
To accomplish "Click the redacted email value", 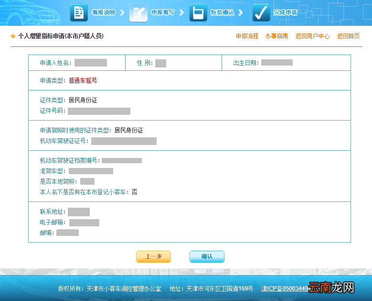I will click(x=84, y=223).
